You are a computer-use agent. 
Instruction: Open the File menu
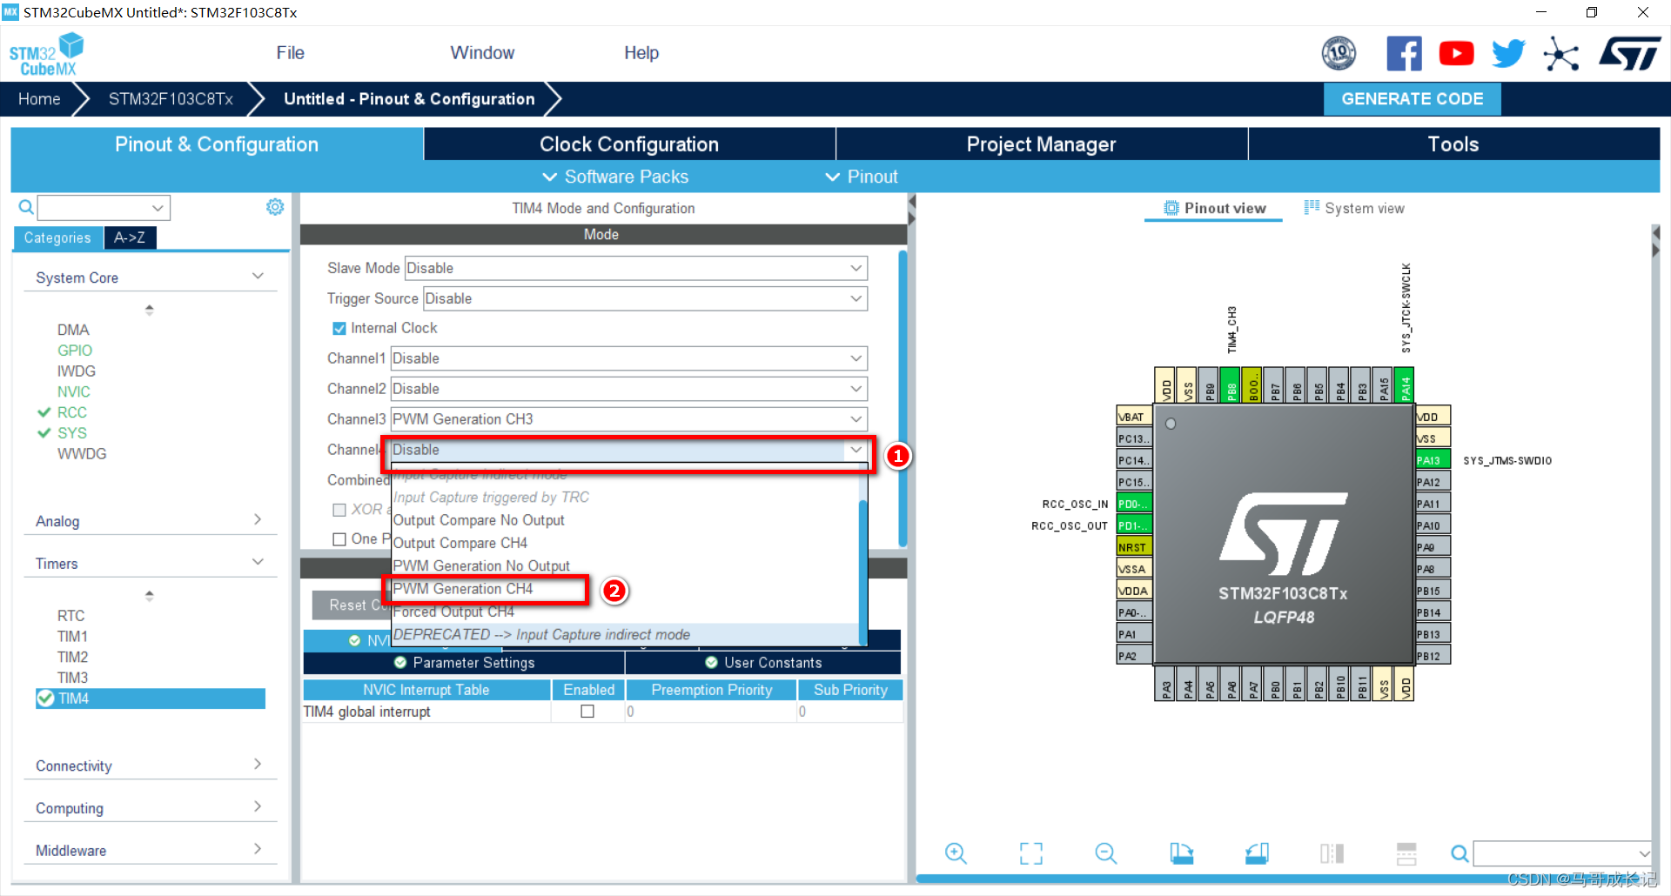[290, 53]
